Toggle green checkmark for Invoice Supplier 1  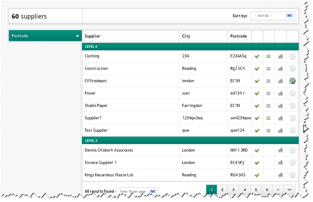point(257,163)
